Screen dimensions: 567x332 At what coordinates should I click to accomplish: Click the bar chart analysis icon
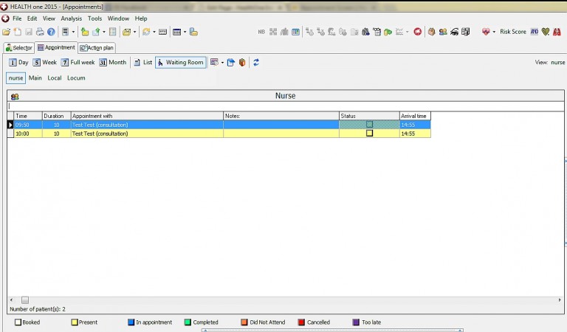click(284, 32)
